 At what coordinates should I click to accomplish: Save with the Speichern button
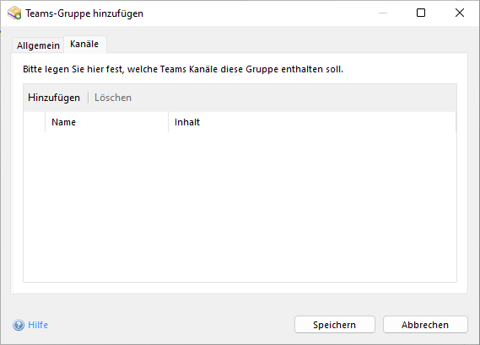[x=335, y=325]
